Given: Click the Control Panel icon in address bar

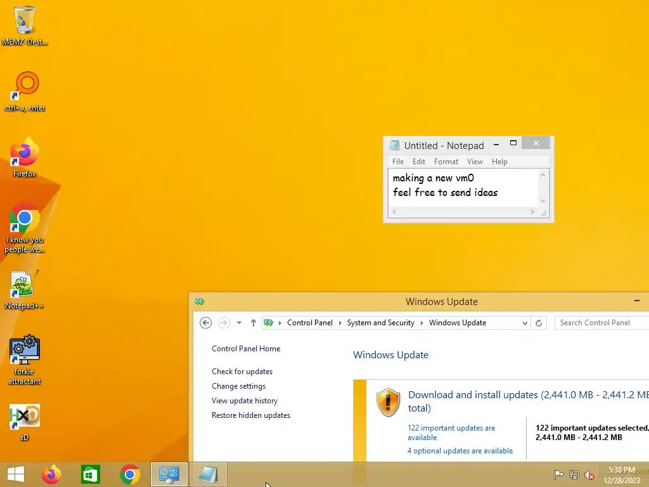Looking at the screenshot, I should pos(269,323).
